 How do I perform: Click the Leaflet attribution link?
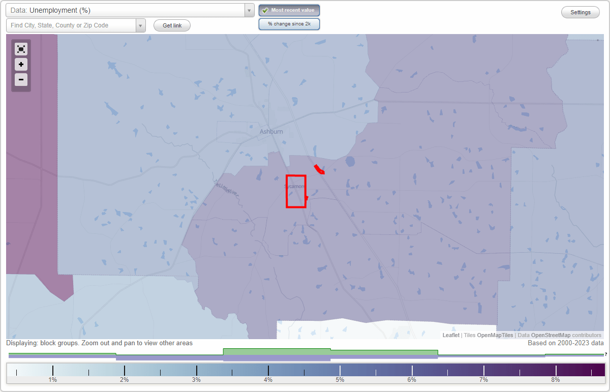point(450,335)
